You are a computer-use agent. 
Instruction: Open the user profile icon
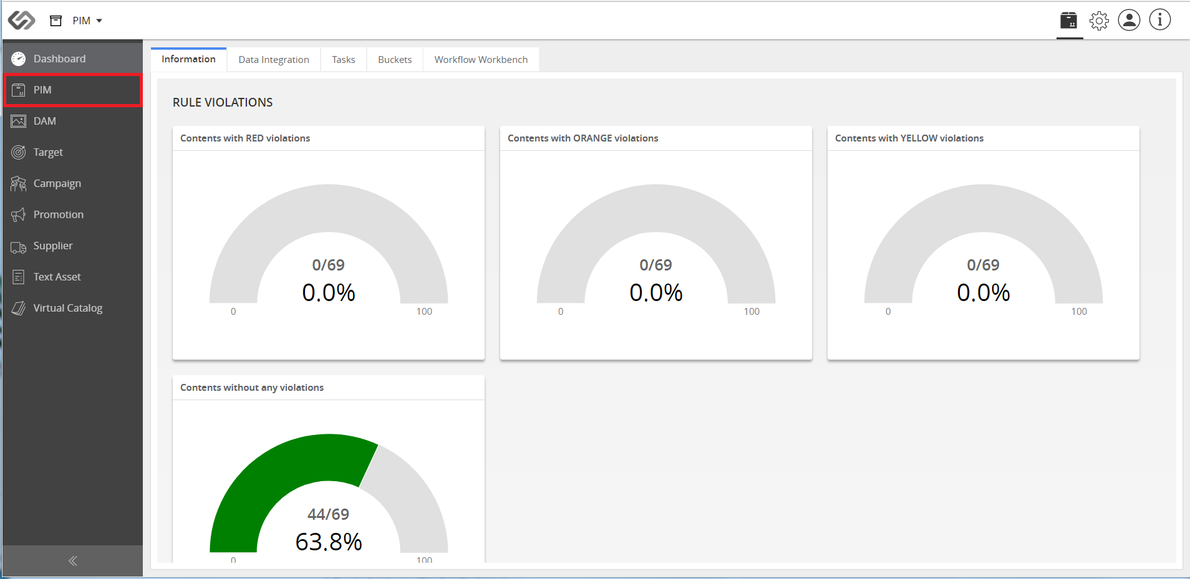click(1129, 20)
